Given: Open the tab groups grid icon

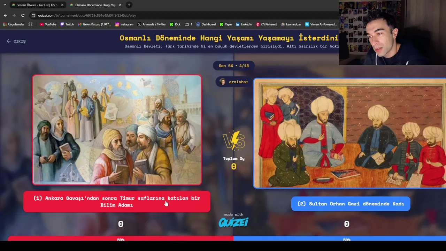Looking at the screenshot, I should point(30,24).
